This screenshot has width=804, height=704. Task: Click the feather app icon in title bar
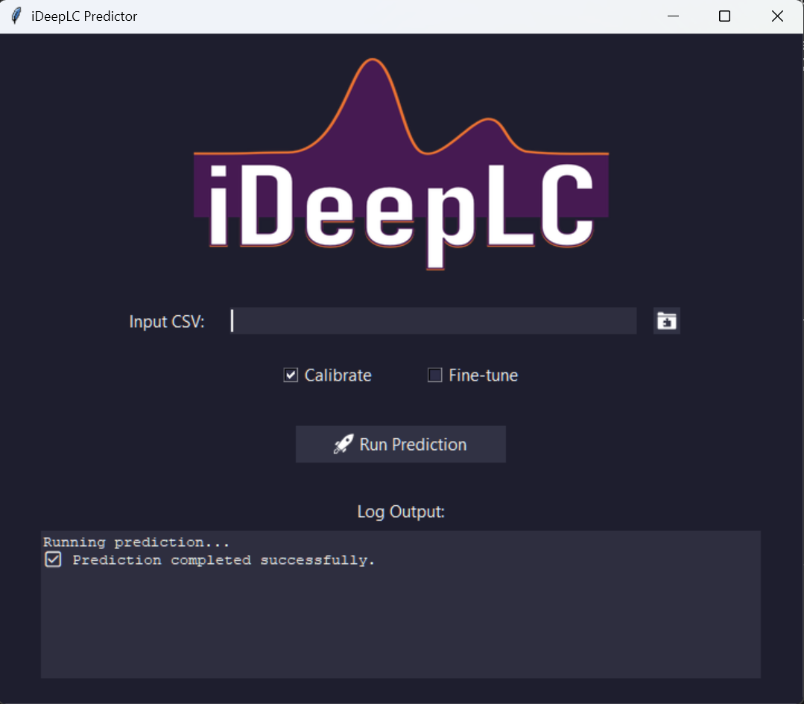point(16,16)
